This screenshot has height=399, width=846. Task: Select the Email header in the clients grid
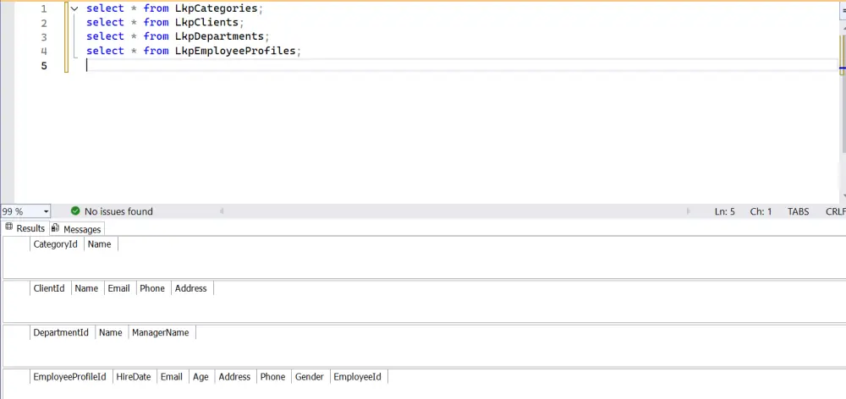[x=118, y=288]
